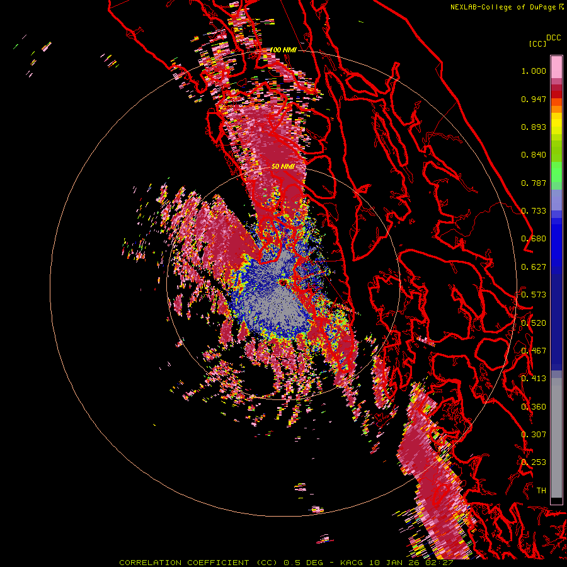Click the [CC] unit label above the scale
The height and width of the screenshot is (567, 567).
point(537,43)
